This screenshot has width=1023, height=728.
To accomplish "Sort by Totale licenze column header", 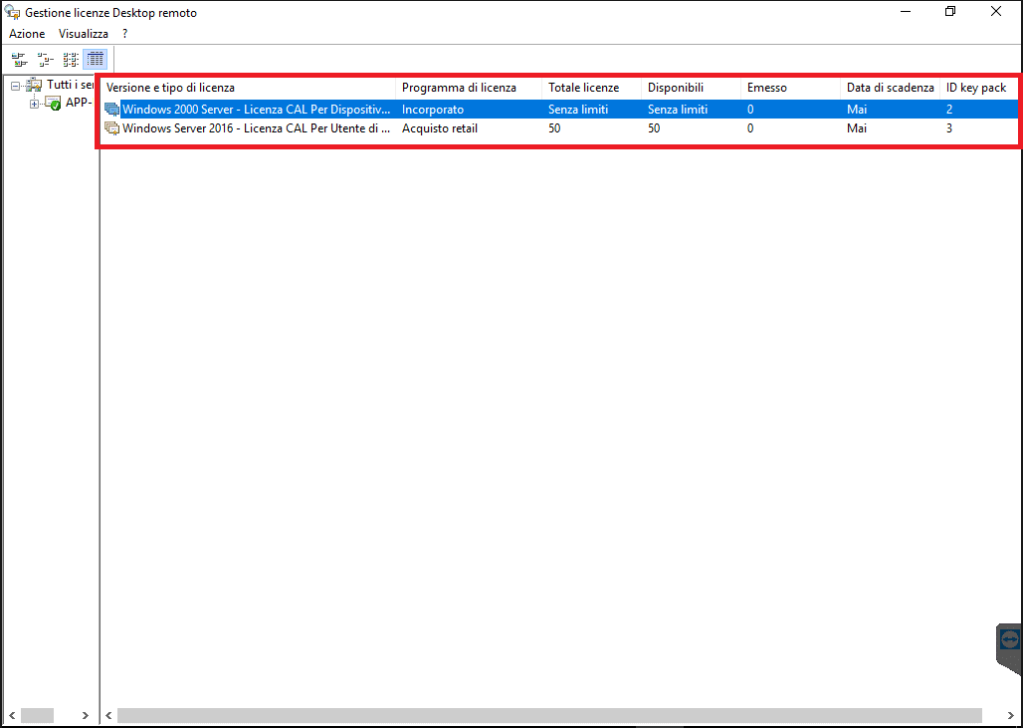I will (591, 88).
